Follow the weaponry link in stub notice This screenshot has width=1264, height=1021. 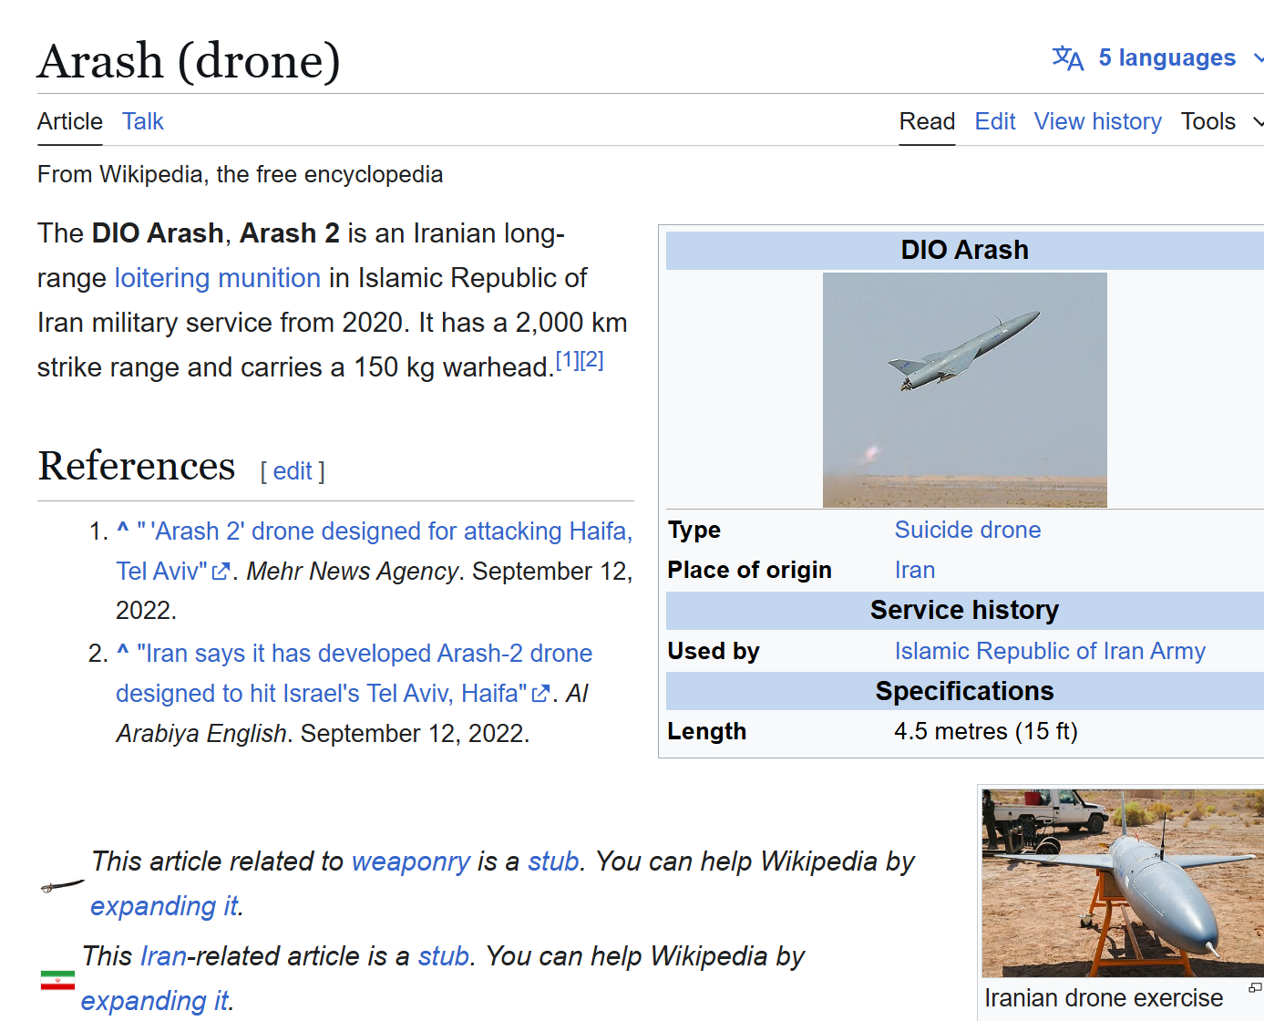411,861
